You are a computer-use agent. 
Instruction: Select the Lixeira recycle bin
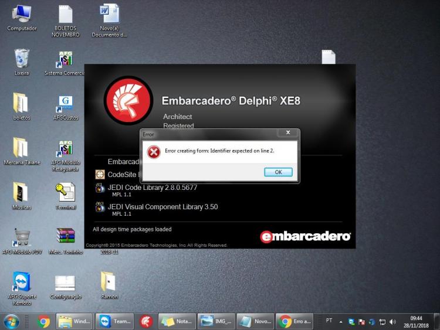pos(22,62)
